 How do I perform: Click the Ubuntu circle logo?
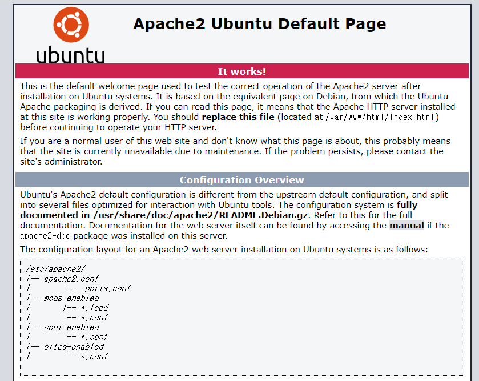click(x=71, y=25)
